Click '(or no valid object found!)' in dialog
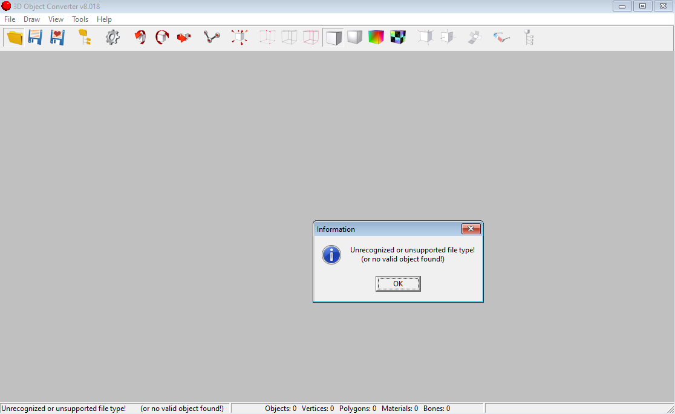This screenshot has height=414, width=675. click(x=403, y=259)
